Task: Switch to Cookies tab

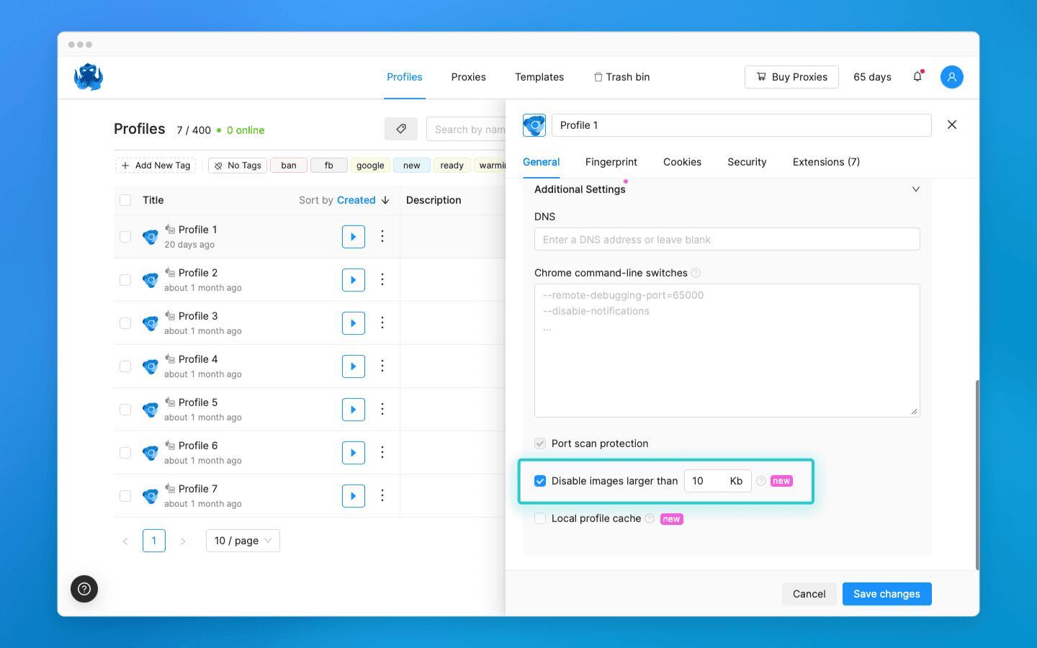Action: tap(682, 162)
